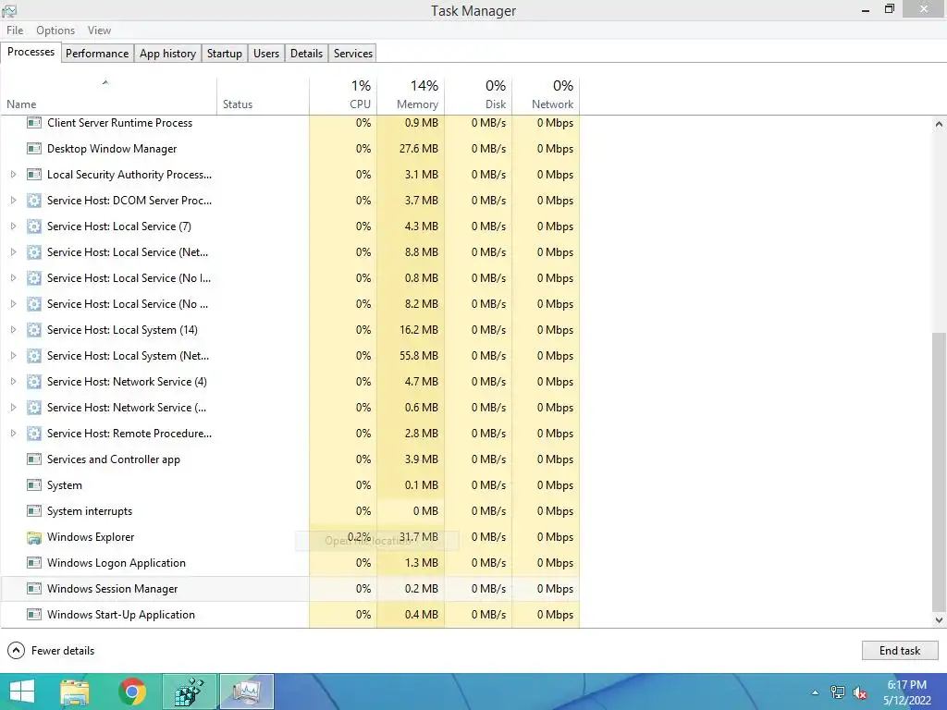Click the System process icon

pos(34,485)
